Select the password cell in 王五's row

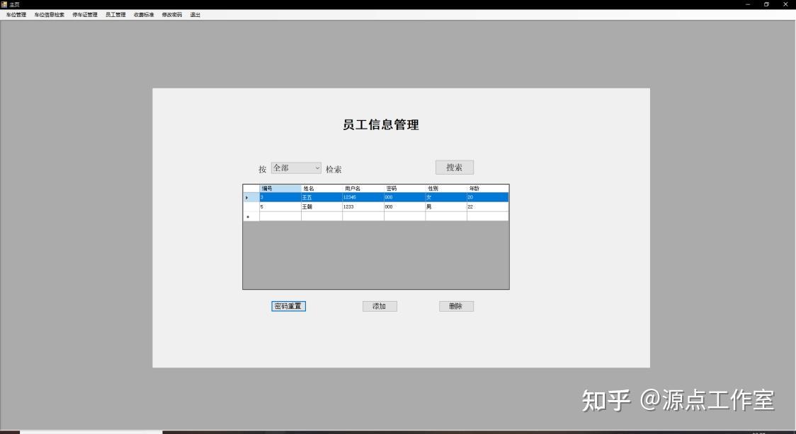point(404,197)
